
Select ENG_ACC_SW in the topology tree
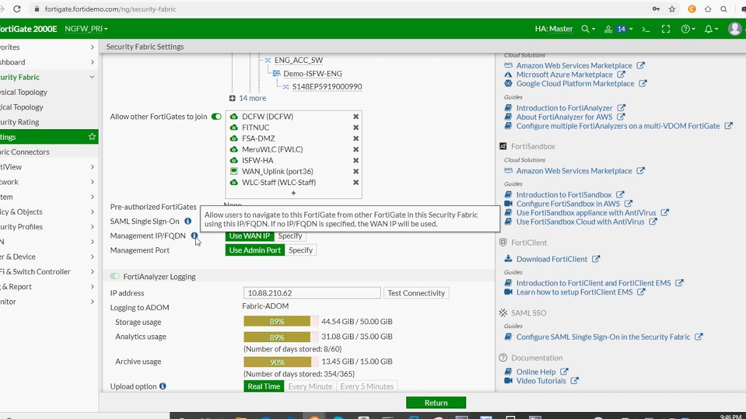point(298,60)
